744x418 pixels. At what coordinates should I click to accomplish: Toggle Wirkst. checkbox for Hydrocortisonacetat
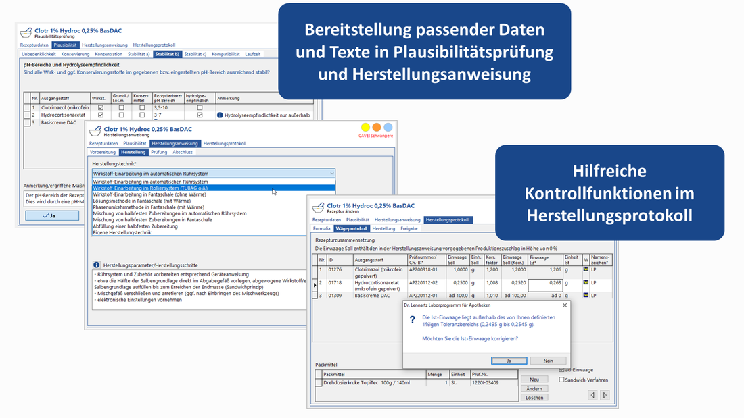[x=100, y=115]
